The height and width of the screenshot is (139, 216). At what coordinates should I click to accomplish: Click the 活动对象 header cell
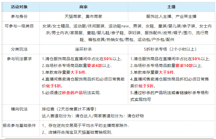coord(20,6)
